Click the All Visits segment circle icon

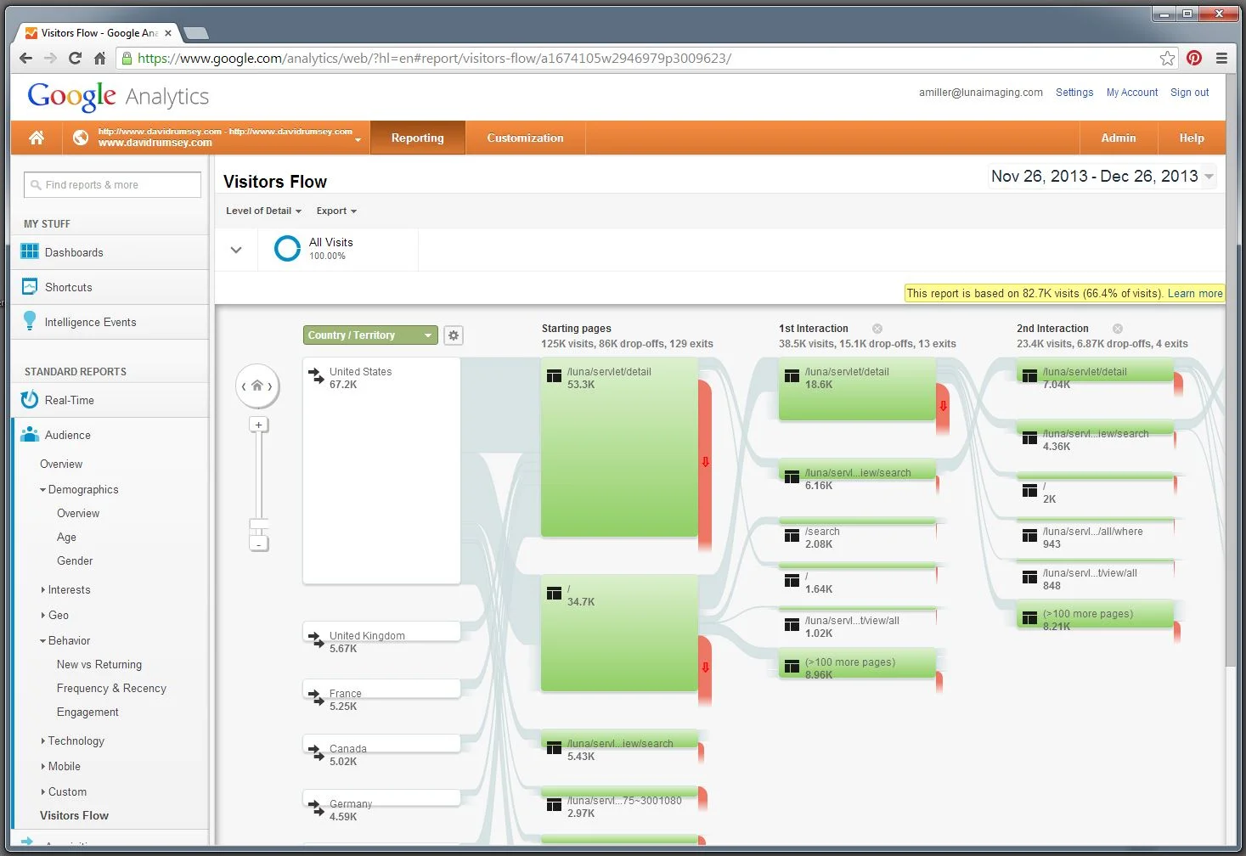coord(287,248)
